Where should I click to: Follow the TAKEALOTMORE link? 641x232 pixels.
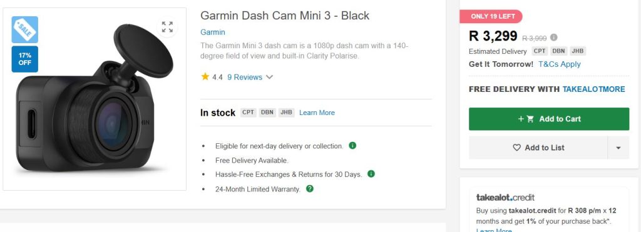point(593,89)
